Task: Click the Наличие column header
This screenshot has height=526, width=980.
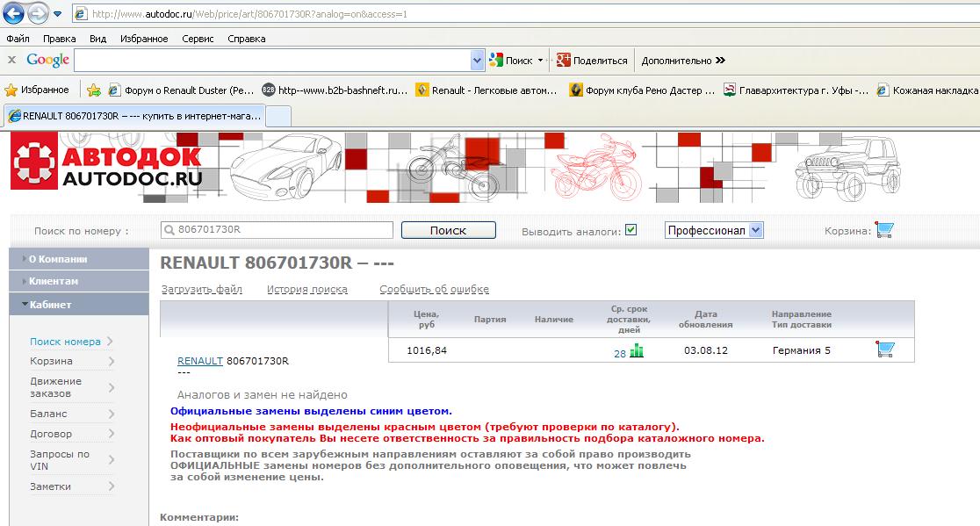Action: [554, 320]
